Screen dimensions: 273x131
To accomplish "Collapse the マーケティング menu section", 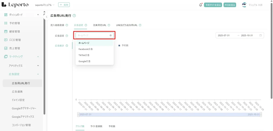I will [38, 57].
